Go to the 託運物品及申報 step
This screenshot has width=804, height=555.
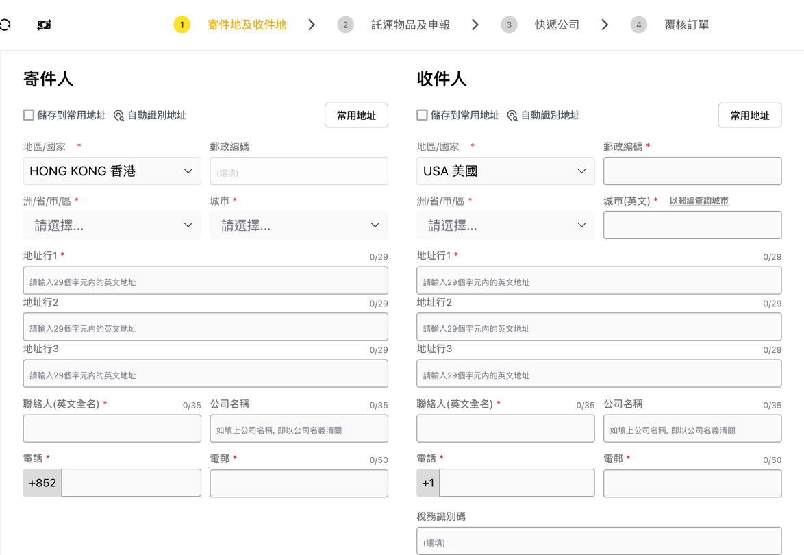click(410, 25)
